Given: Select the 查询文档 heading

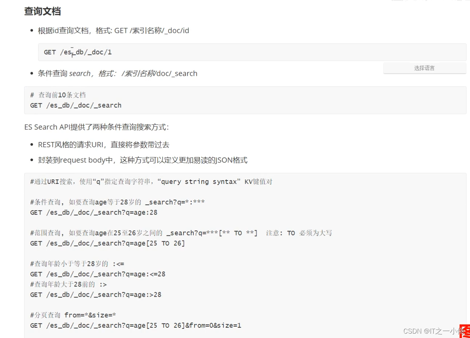Looking at the screenshot, I should click(42, 12).
